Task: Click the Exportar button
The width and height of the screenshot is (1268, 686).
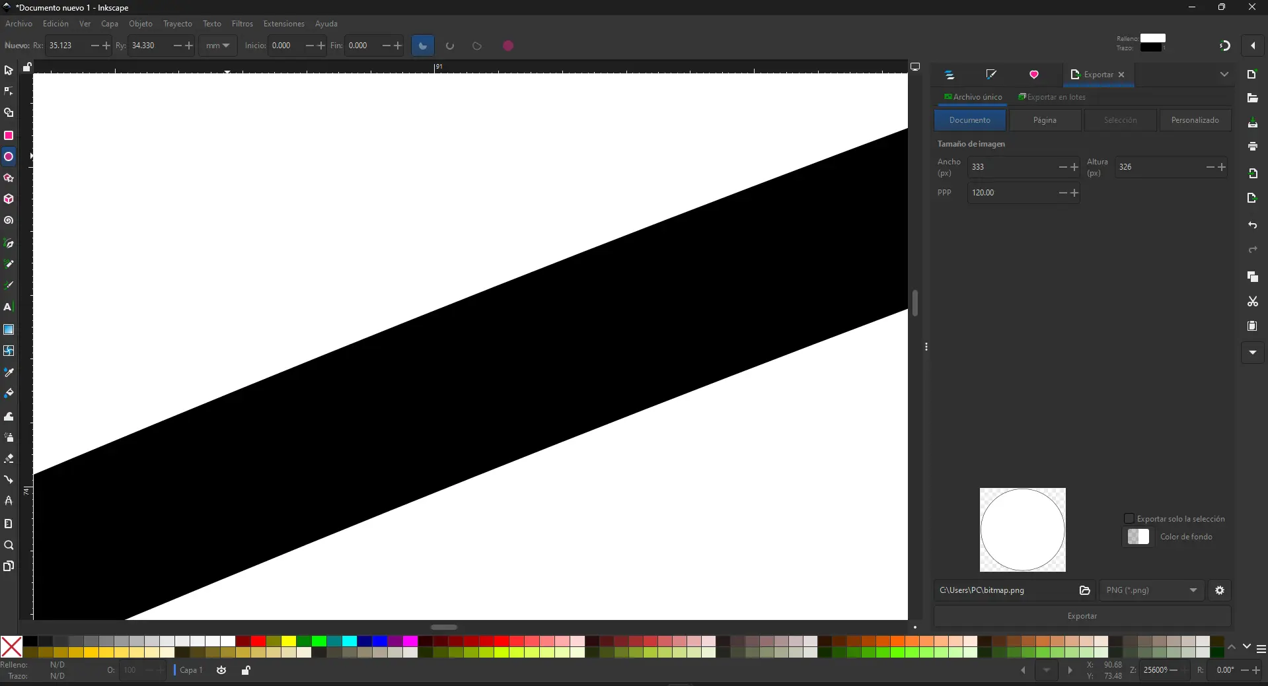Action: coord(1082,615)
